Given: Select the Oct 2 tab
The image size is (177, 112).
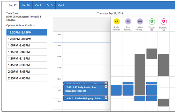Looking at the screenshot, I should (38, 5).
